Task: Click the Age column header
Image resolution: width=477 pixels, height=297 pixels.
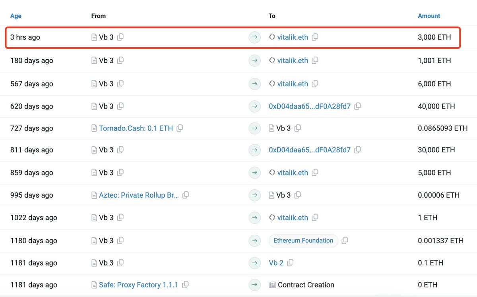Action: click(x=16, y=16)
